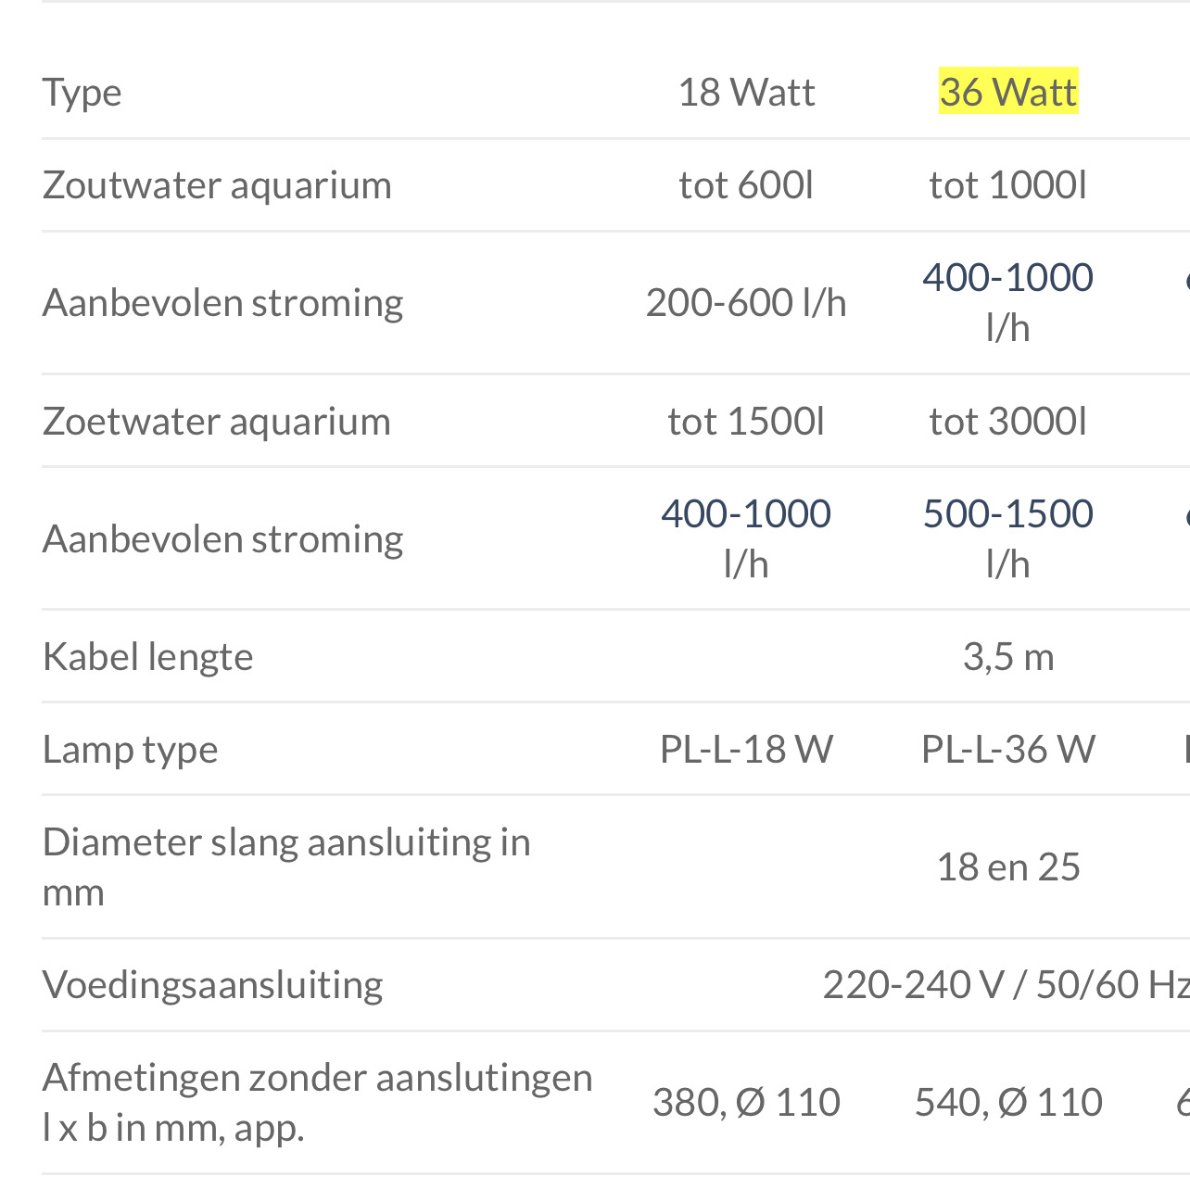
Task: Click the PL-L-36 W lamp type
Action: [1008, 749]
